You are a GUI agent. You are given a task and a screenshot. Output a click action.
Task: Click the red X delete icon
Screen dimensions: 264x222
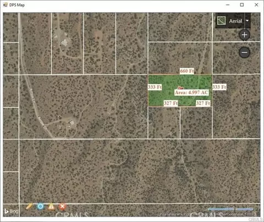coord(62,207)
